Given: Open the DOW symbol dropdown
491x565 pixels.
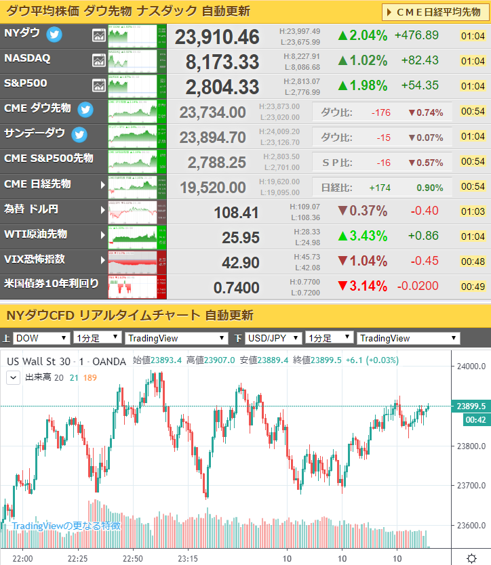Looking at the screenshot, I should (x=41, y=338).
